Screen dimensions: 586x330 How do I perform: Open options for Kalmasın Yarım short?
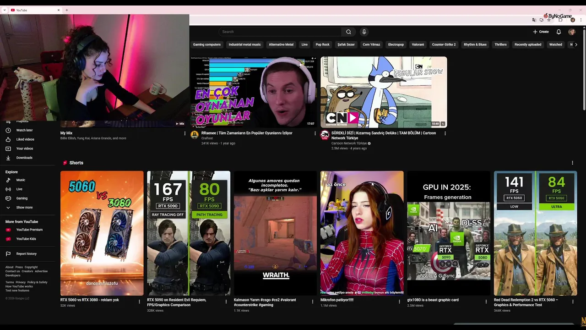313,302
